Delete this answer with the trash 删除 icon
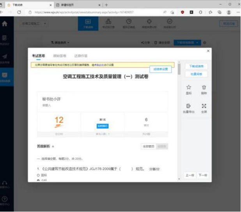Screen dimensions: 241x212 coord(204,87)
